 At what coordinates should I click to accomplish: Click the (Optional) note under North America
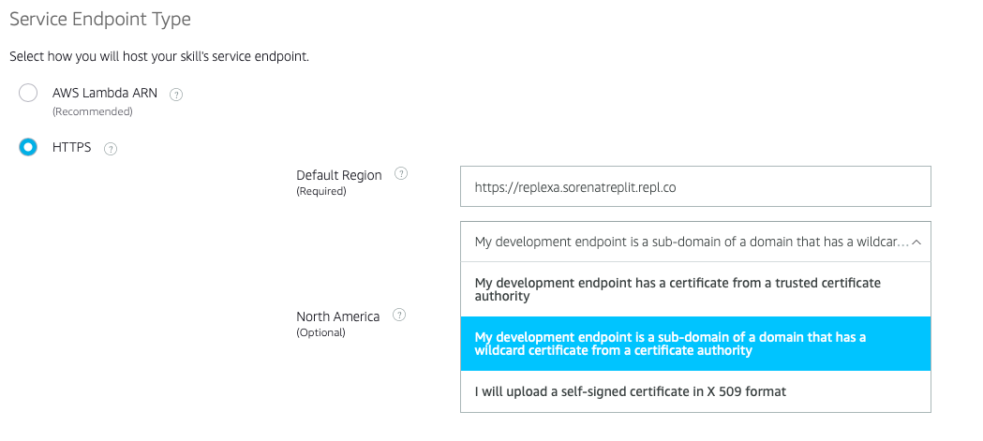(x=321, y=332)
